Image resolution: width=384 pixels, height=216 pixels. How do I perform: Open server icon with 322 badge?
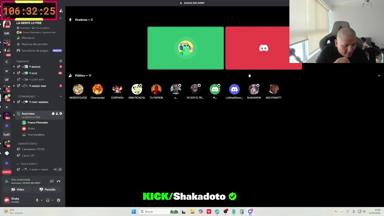(x=7, y=52)
